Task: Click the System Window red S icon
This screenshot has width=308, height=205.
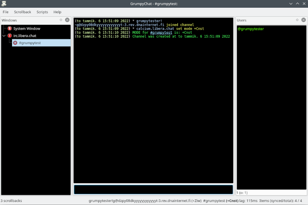Action: click(9, 29)
